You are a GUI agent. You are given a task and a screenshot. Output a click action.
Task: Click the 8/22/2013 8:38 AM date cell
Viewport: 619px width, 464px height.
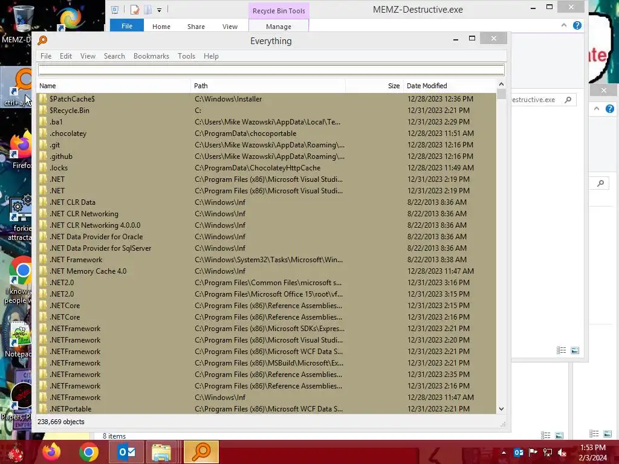pos(436,259)
